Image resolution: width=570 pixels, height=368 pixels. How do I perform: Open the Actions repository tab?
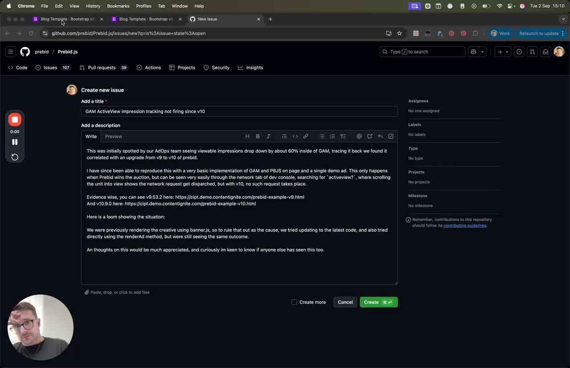(x=149, y=68)
